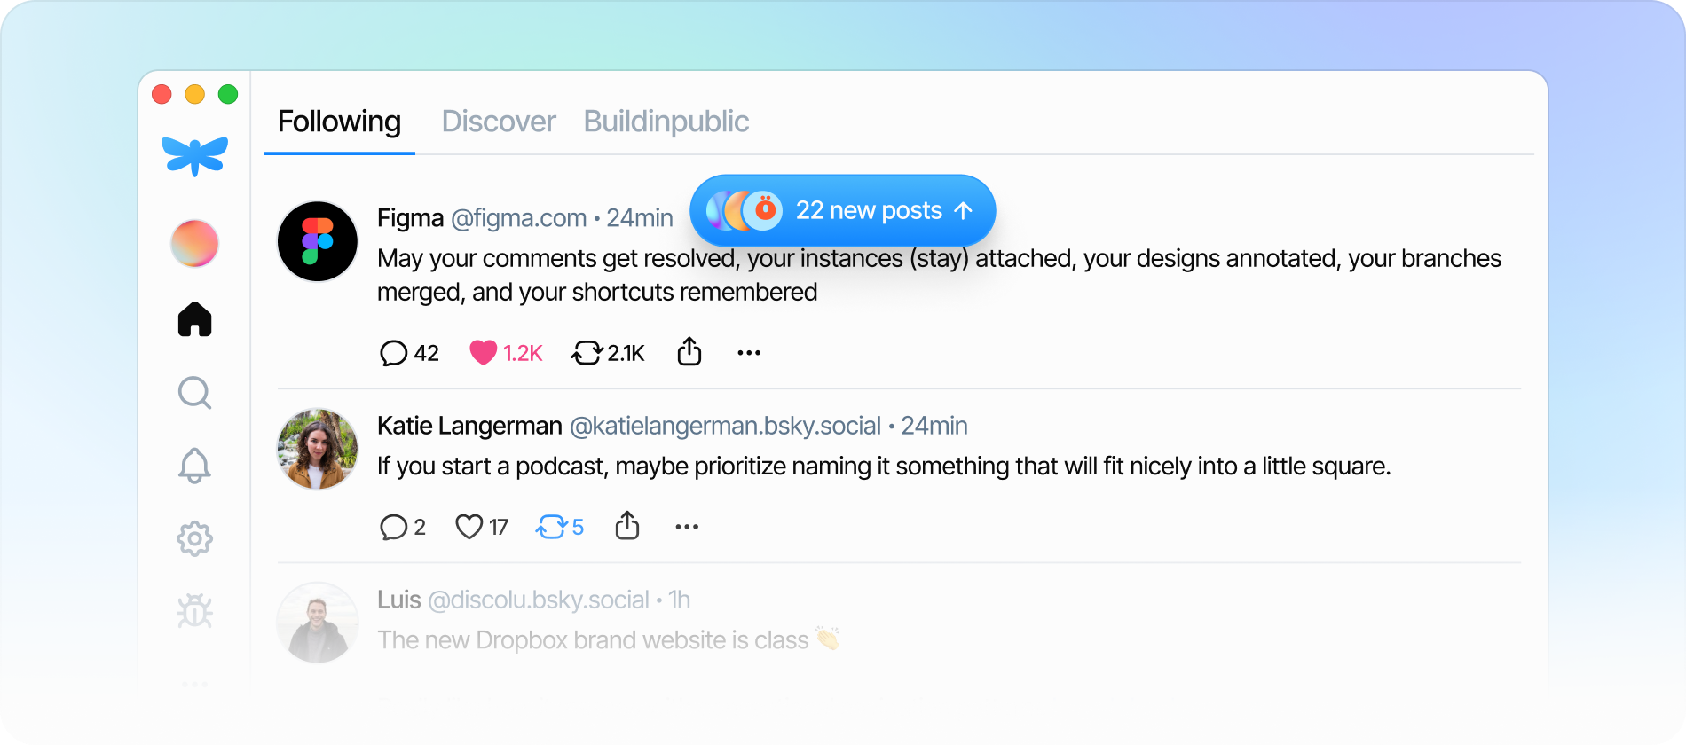Switch to the Buildinpublic tab

[x=666, y=122]
